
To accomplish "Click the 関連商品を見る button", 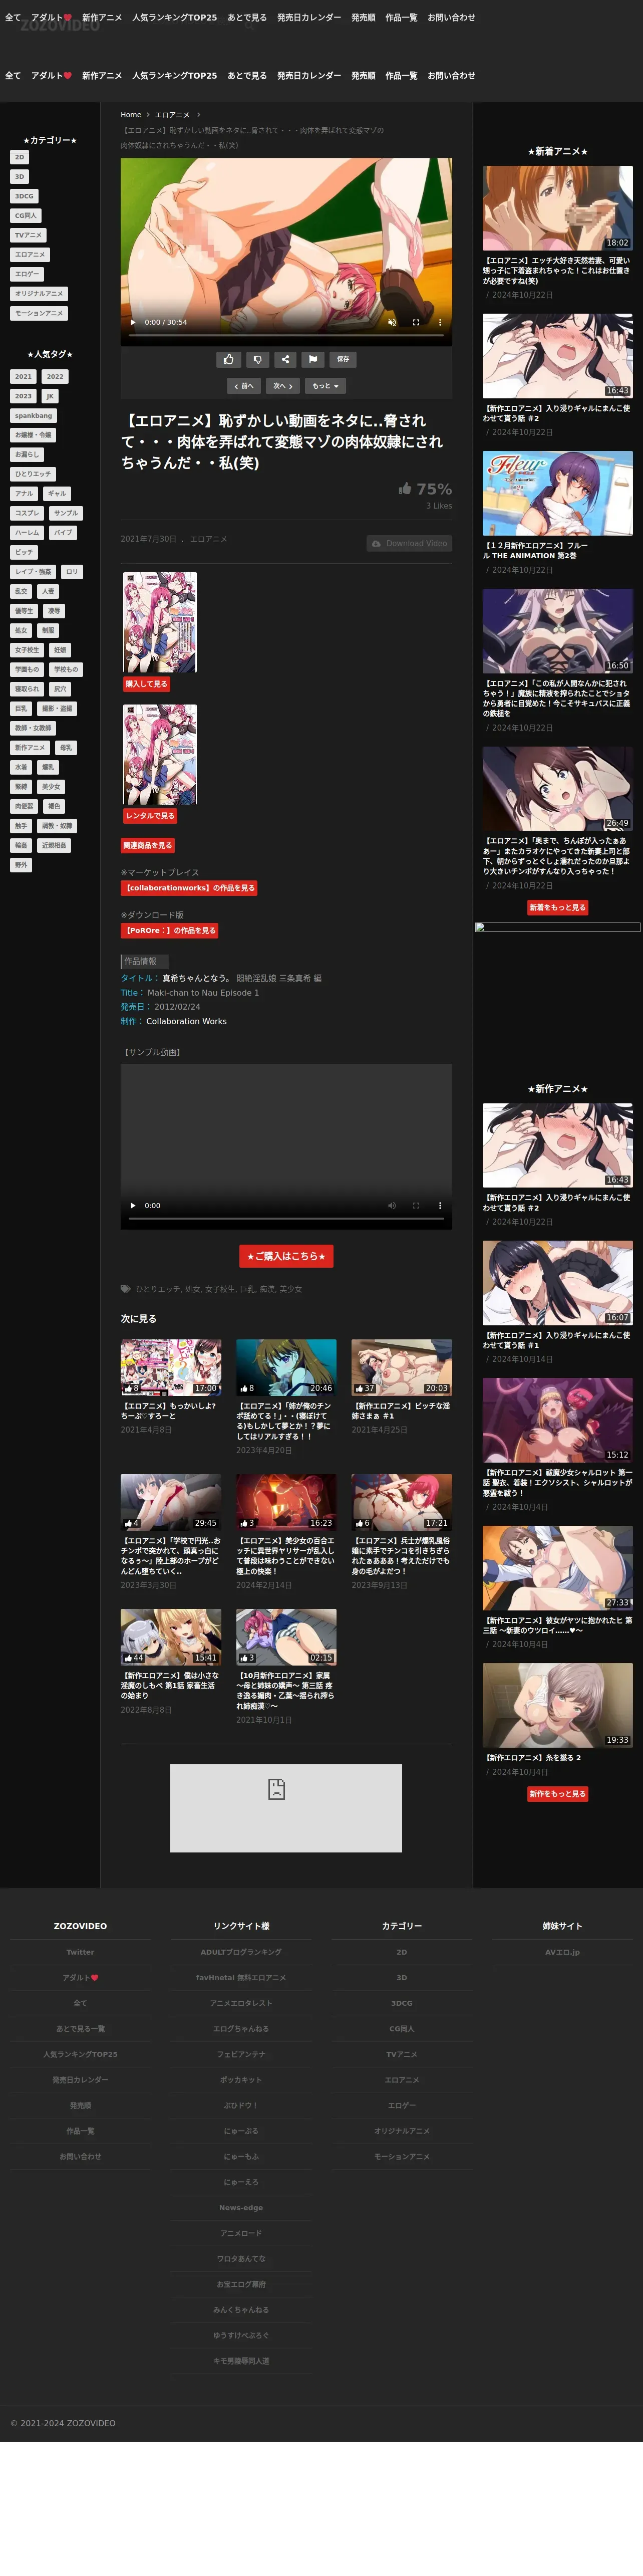I will click(x=148, y=845).
